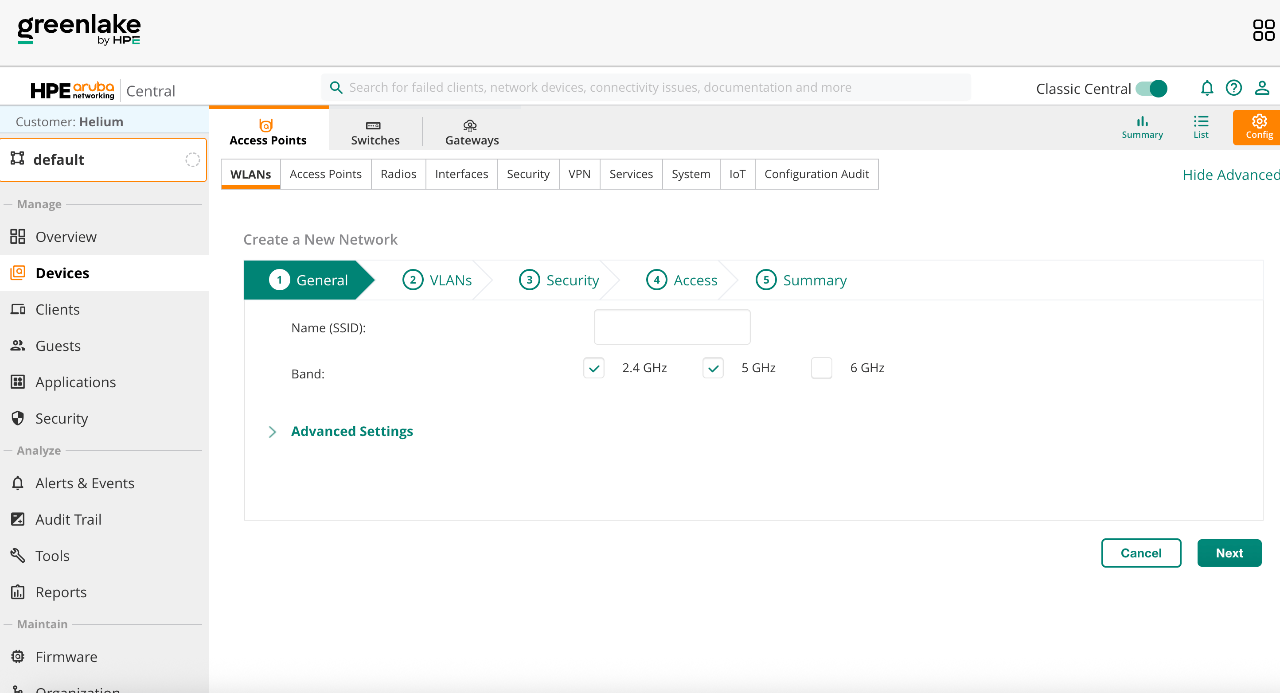Uncheck the 2.4 GHz band checkbox
The height and width of the screenshot is (693, 1280).
[x=593, y=368]
